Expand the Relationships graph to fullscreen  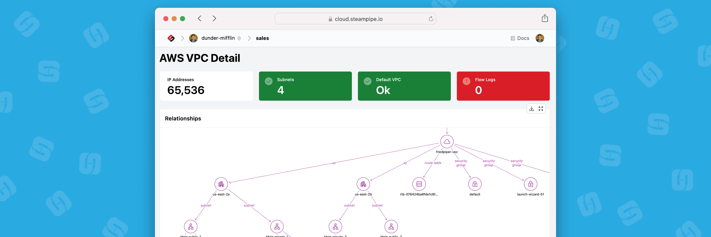541,109
